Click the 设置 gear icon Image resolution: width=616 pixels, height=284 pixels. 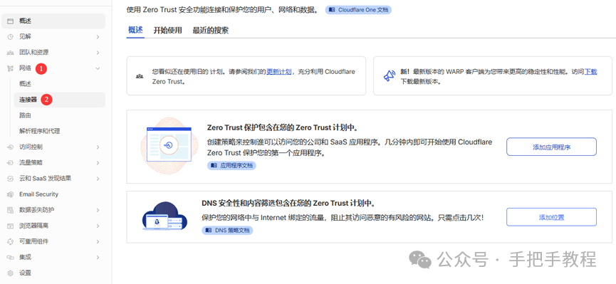tap(11, 273)
